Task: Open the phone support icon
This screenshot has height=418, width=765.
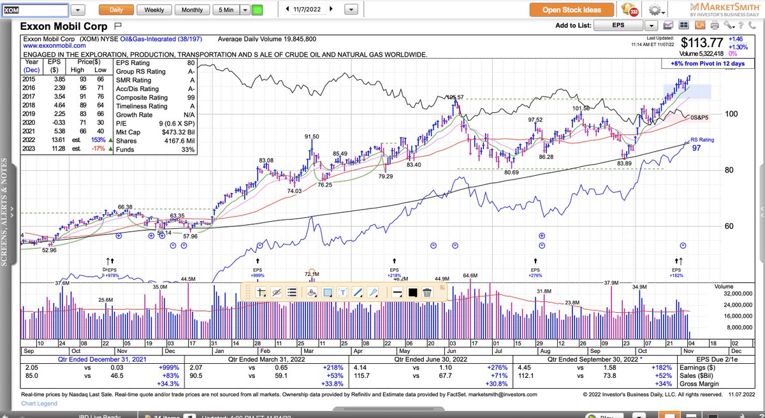Action: pyautogui.click(x=752, y=25)
